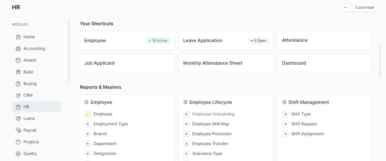Select the CRM pie chart icon

(x=18, y=95)
